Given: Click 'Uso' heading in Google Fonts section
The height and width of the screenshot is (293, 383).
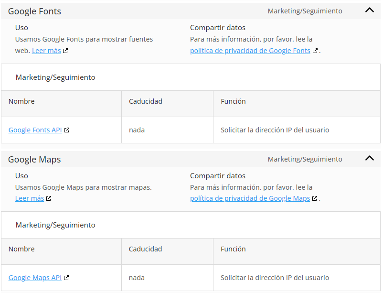Looking at the screenshot, I should [21, 28].
